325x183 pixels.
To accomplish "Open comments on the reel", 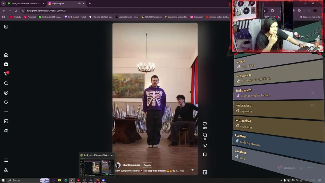I will coord(205,135).
